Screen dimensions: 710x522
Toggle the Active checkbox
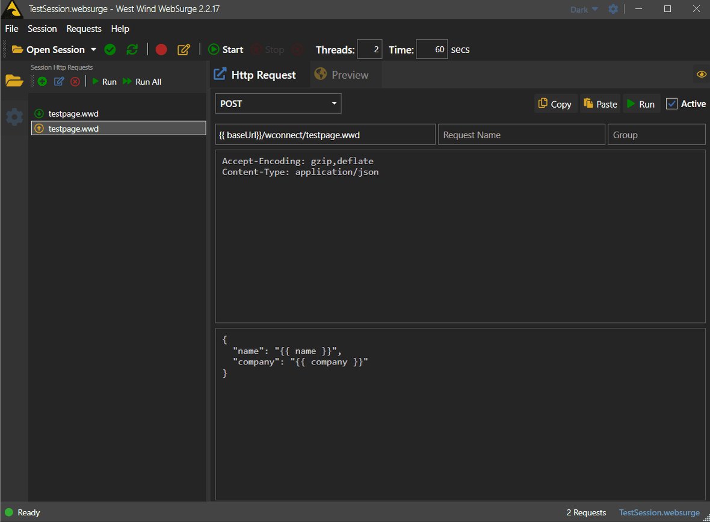click(x=672, y=103)
